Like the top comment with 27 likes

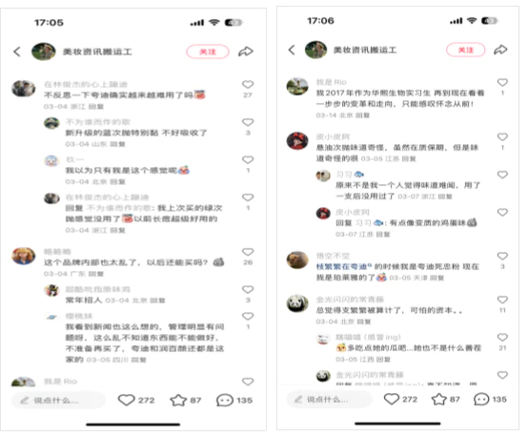248,84
